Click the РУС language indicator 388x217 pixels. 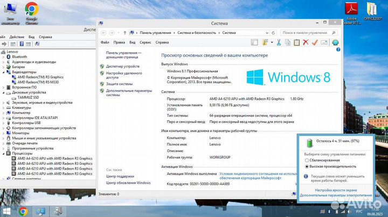tap(359, 212)
